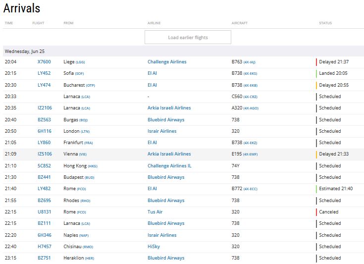Open aircraft registration 4X-EMF link
The image size is (364, 264).
(x=250, y=154)
